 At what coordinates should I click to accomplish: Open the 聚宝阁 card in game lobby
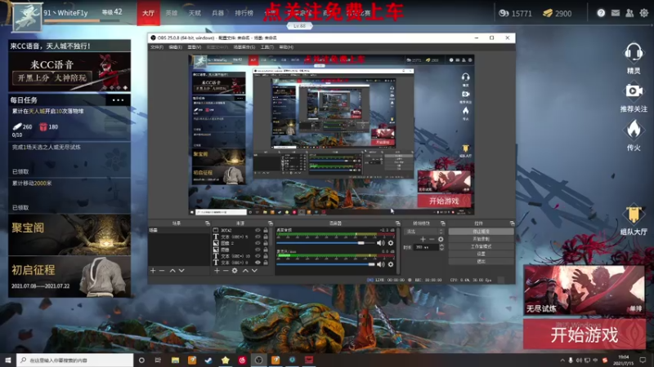tap(69, 235)
